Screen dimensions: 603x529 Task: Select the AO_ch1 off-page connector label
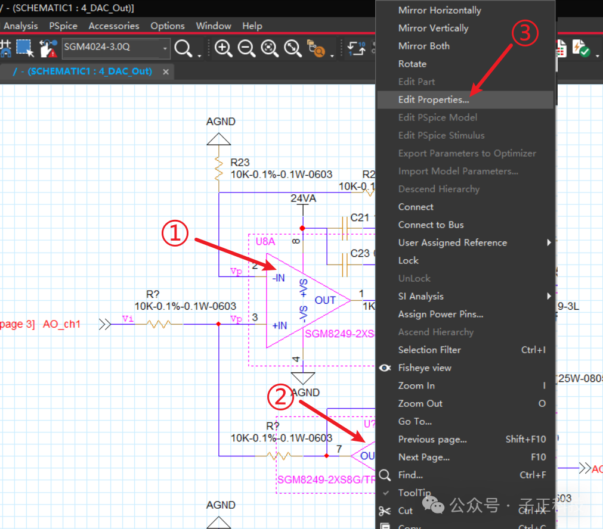61,324
